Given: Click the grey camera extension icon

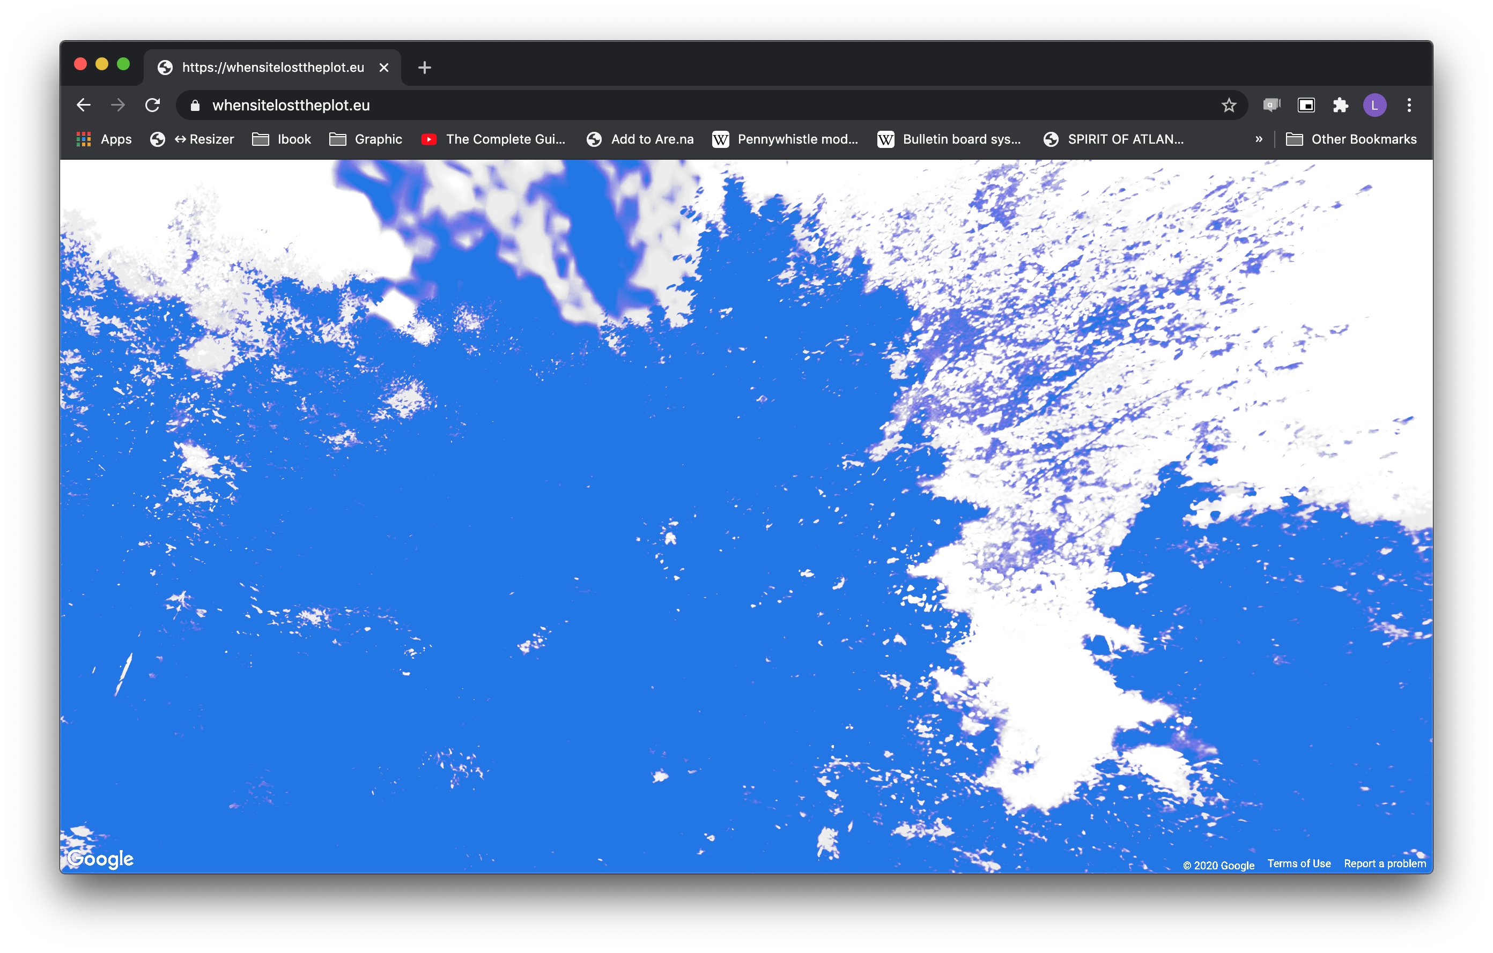Looking at the screenshot, I should [1271, 106].
